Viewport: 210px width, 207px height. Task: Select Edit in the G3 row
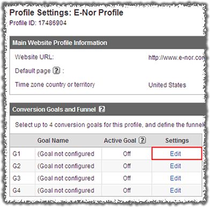click(175, 178)
